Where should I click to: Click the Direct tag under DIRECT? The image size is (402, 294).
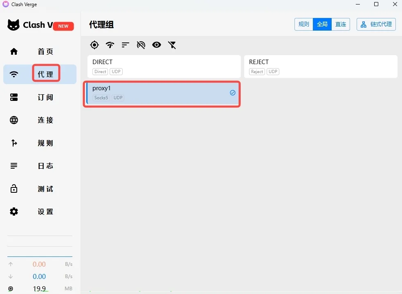(100, 72)
